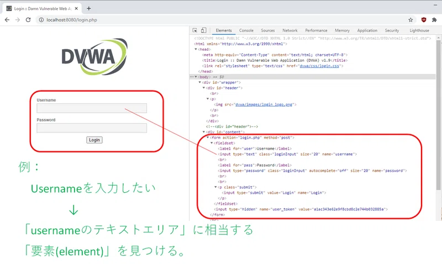Open the Network tab

tap(290, 30)
